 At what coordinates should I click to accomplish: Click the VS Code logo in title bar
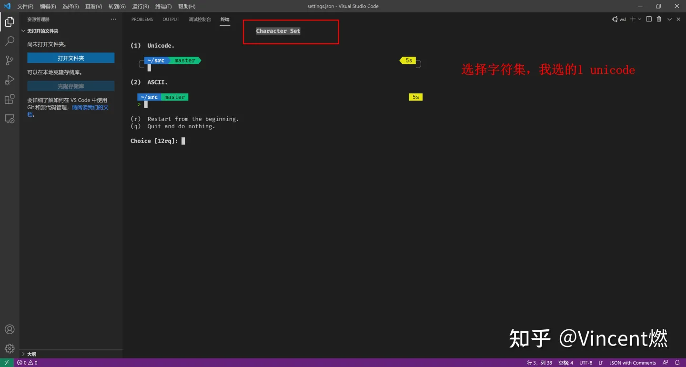[x=7, y=6]
